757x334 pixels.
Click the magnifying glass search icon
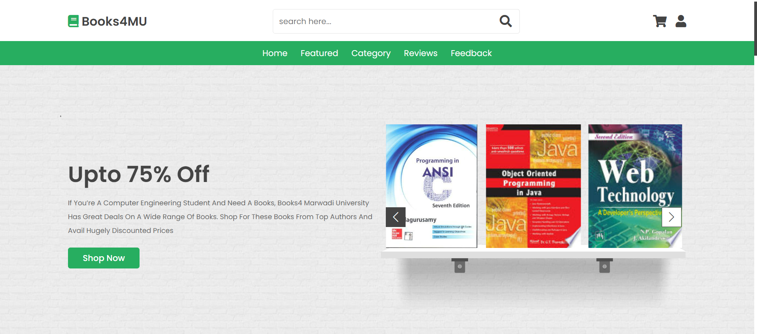[506, 21]
